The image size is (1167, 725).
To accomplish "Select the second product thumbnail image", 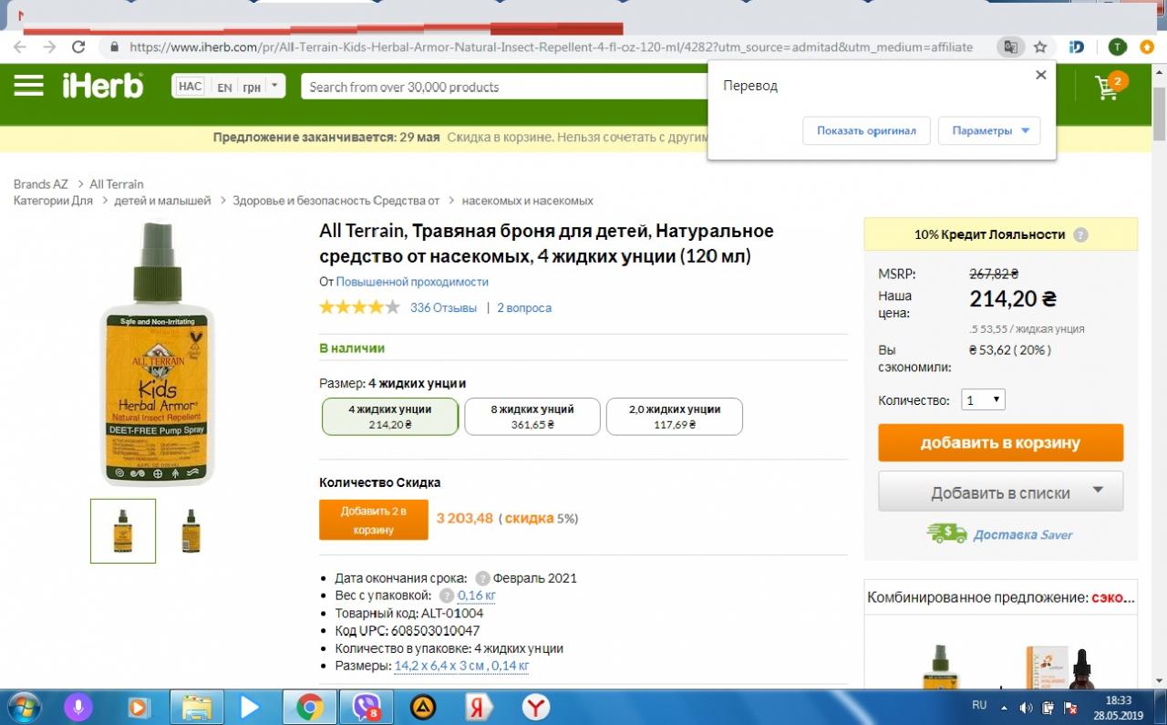I will coord(191,531).
